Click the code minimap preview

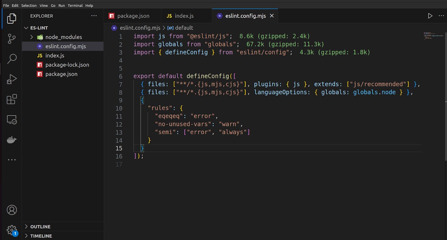pos(433,36)
